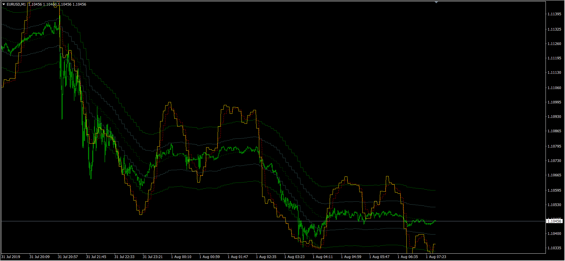Click price level 1.11325 on the scale
The image size is (565, 261).
point(554,29)
